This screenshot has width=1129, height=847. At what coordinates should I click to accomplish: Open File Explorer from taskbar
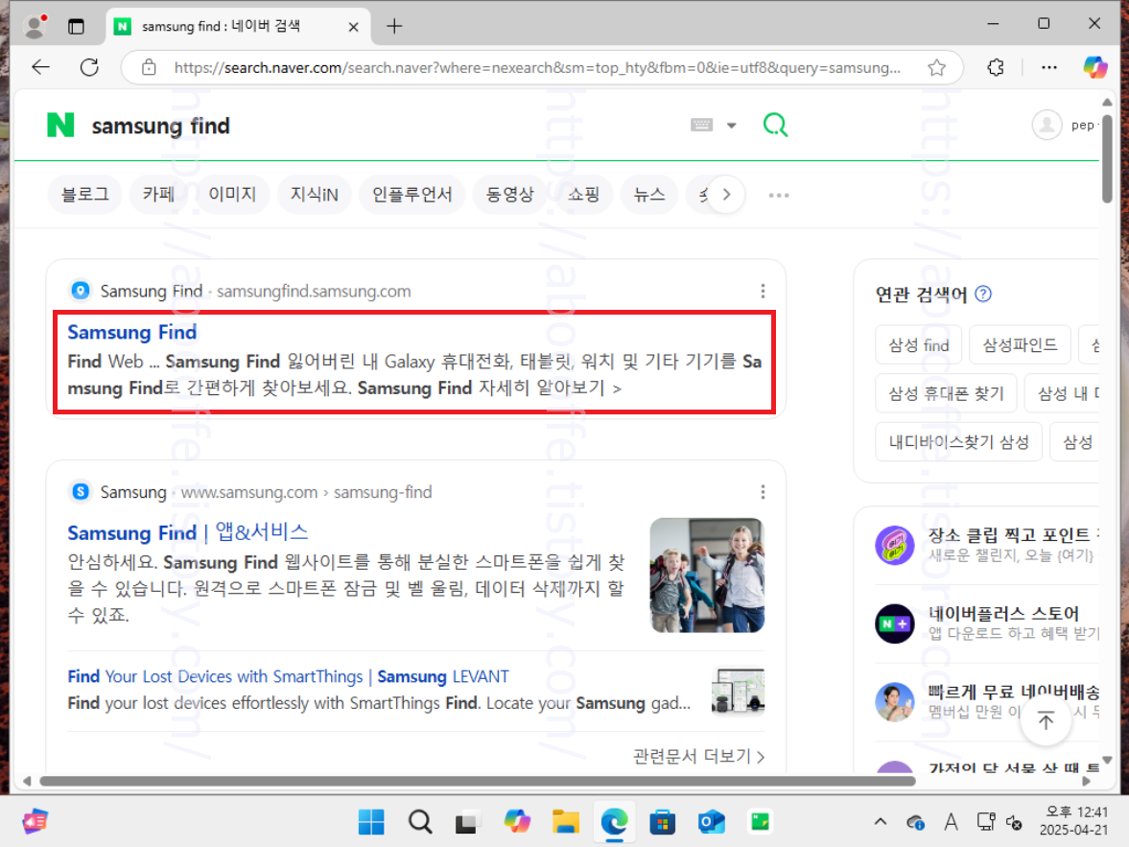pyautogui.click(x=565, y=822)
